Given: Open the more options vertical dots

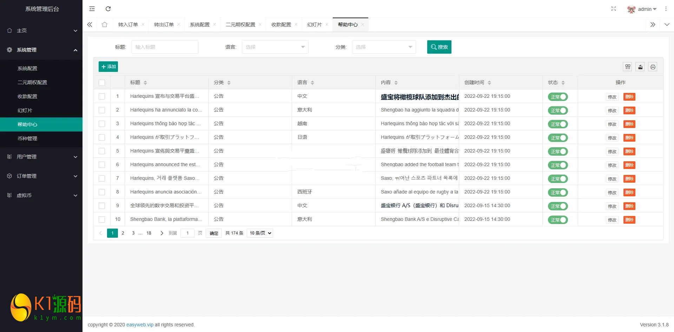Looking at the screenshot, I should (x=666, y=9).
